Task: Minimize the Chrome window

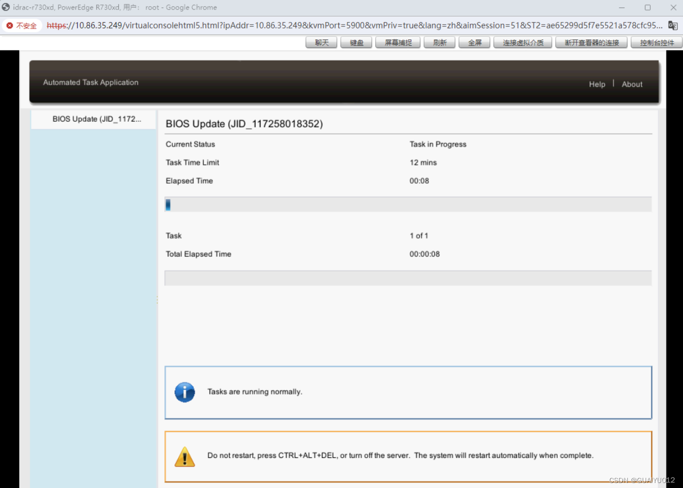Action: [621, 8]
